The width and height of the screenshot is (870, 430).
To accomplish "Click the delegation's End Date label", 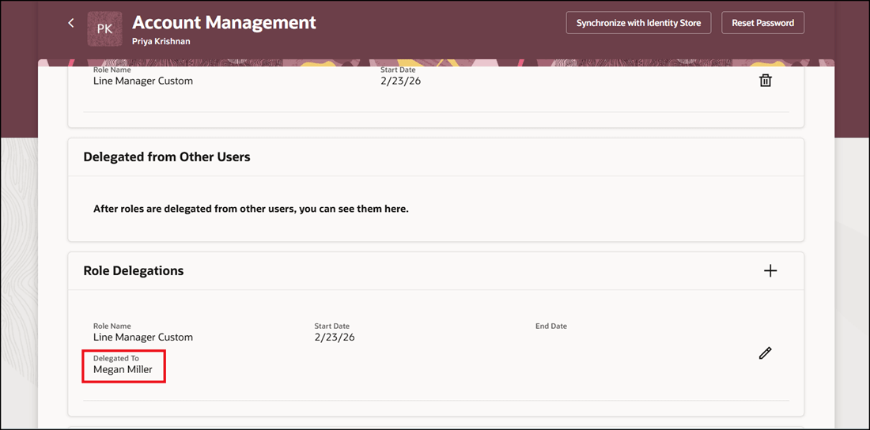I will pos(551,326).
